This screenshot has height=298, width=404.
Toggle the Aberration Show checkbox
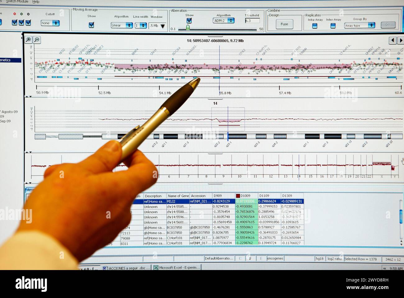coord(189,21)
